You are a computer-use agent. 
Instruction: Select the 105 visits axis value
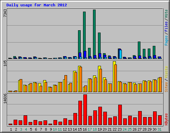5,64
